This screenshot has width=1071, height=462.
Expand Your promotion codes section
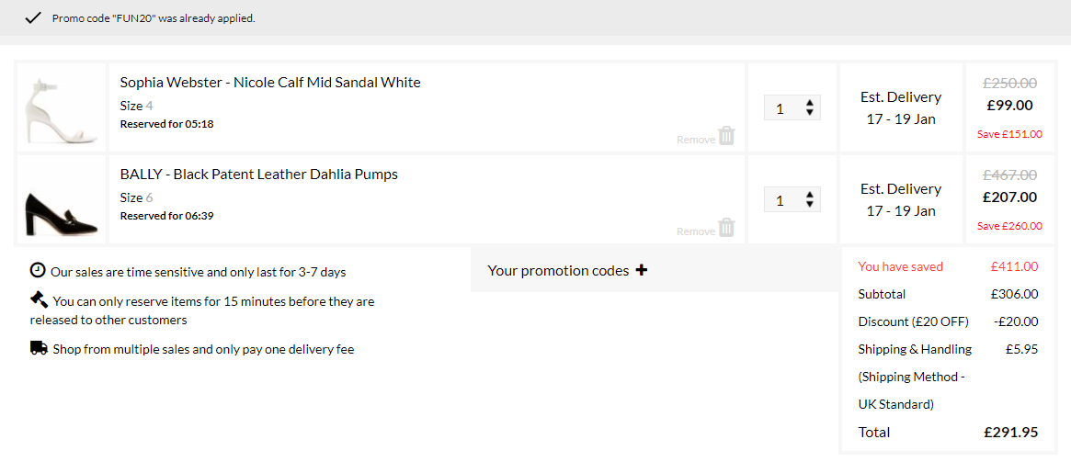click(655, 270)
